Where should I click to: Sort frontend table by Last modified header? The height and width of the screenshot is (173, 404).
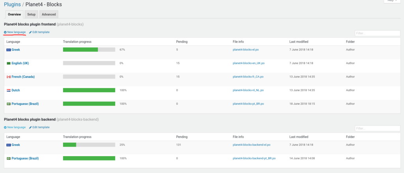tap(299, 42)
